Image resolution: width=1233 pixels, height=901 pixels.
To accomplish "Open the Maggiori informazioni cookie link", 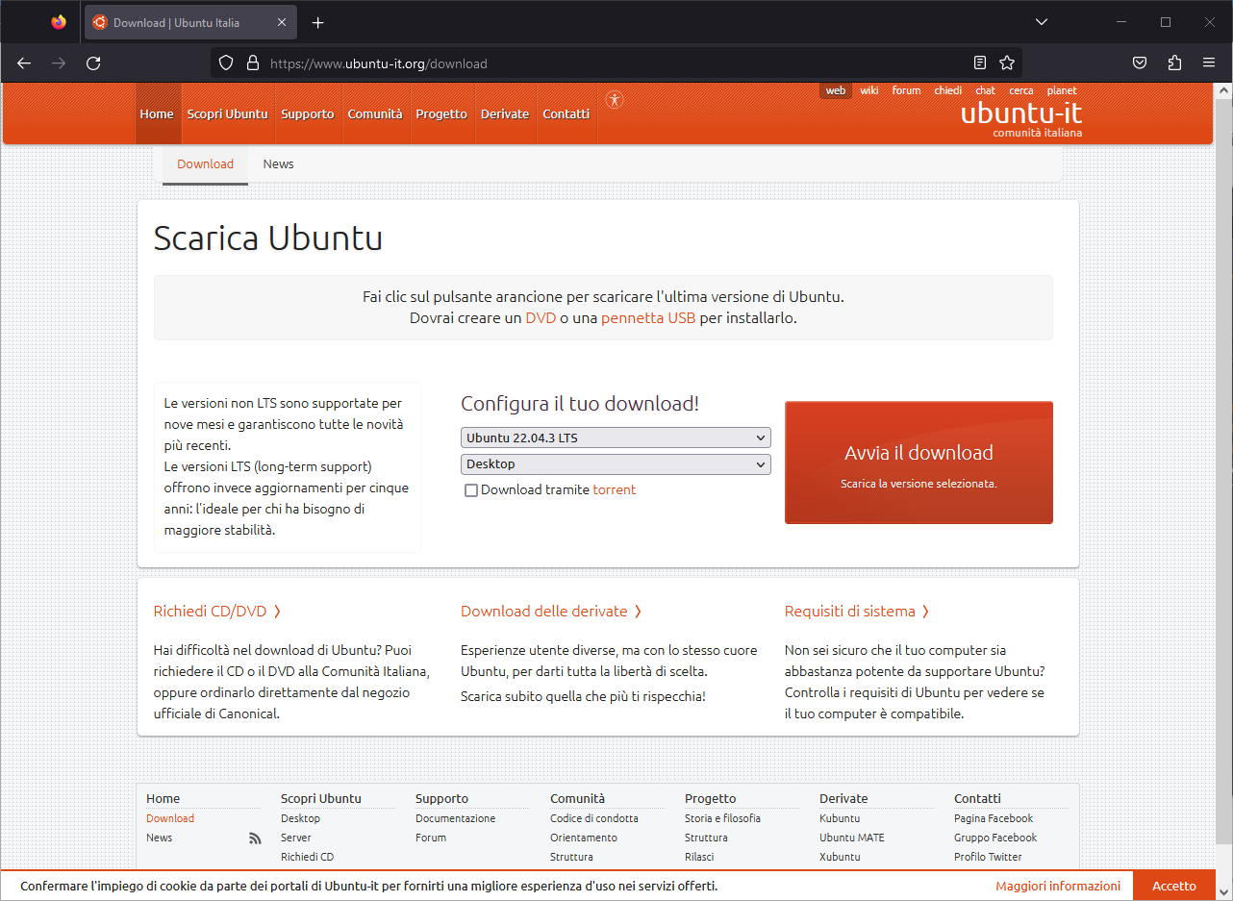I will pyautogui.click(x=1058, y=886).
